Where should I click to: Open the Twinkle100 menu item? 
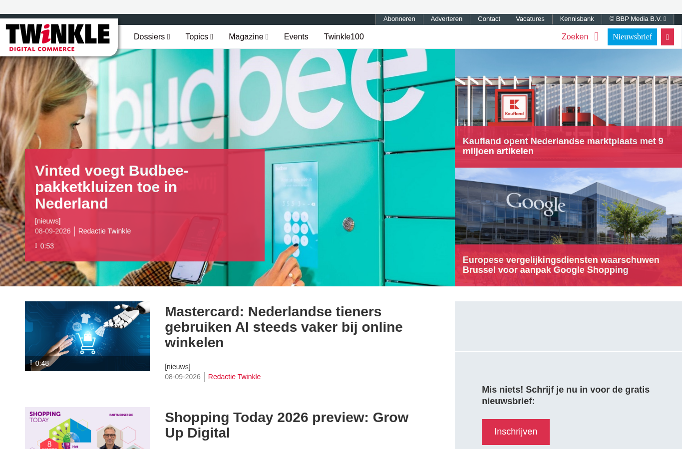(344, 37)
